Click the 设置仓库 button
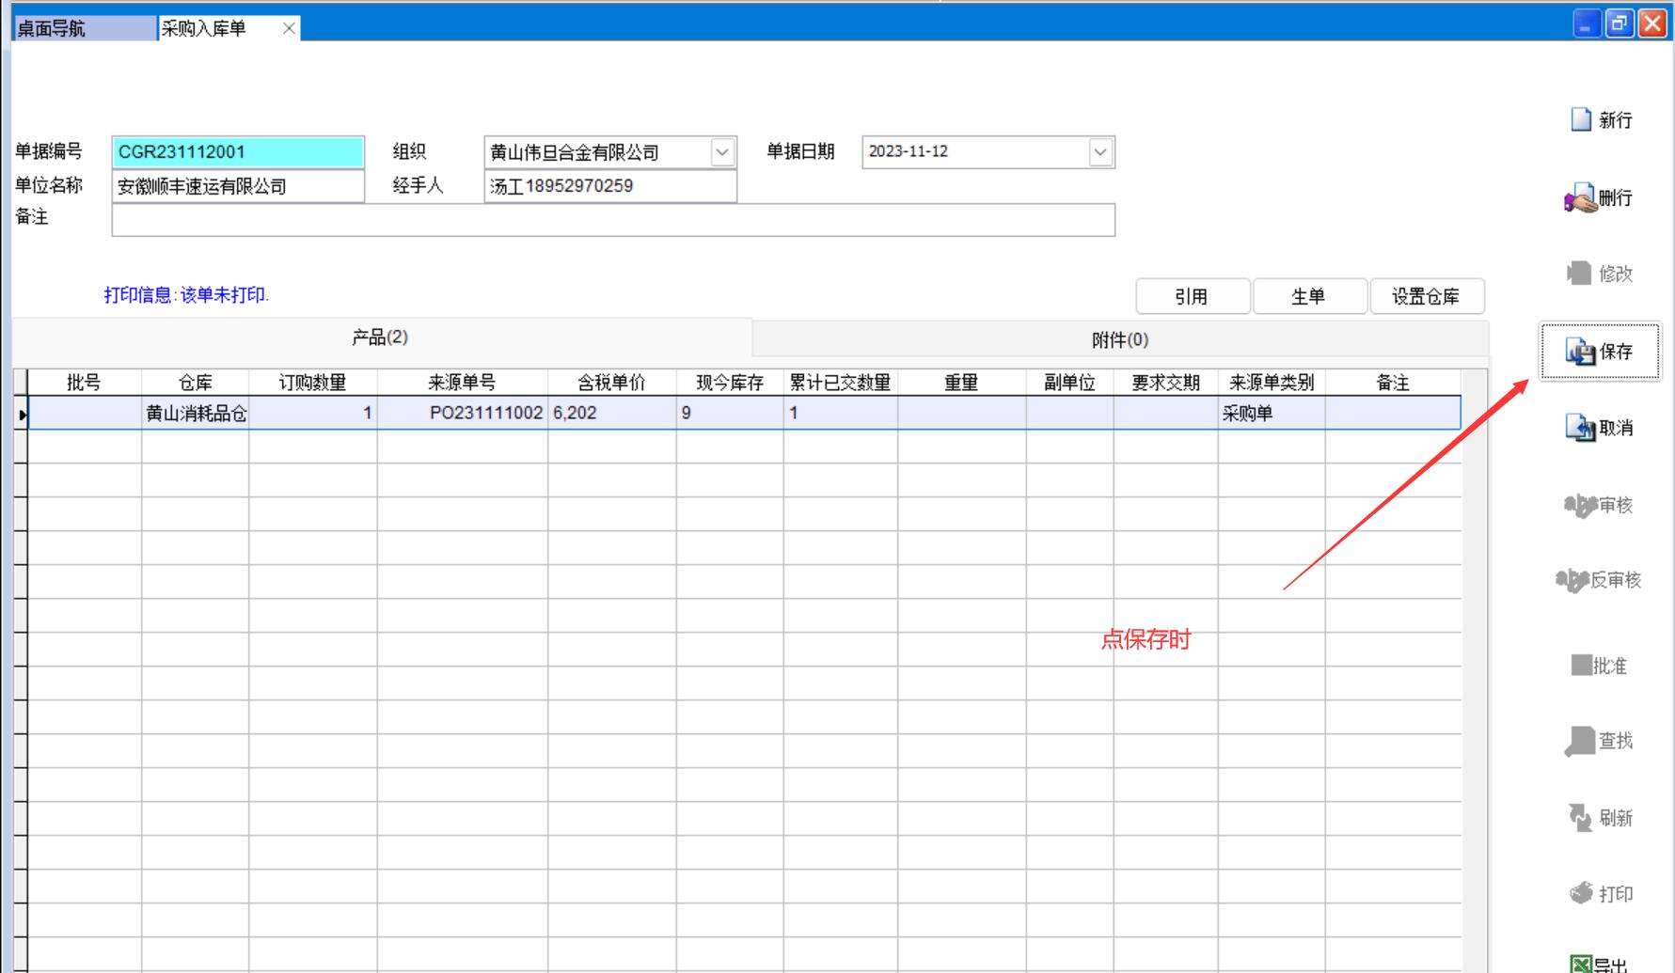 pyautogui.click(x=1426, y=297)
